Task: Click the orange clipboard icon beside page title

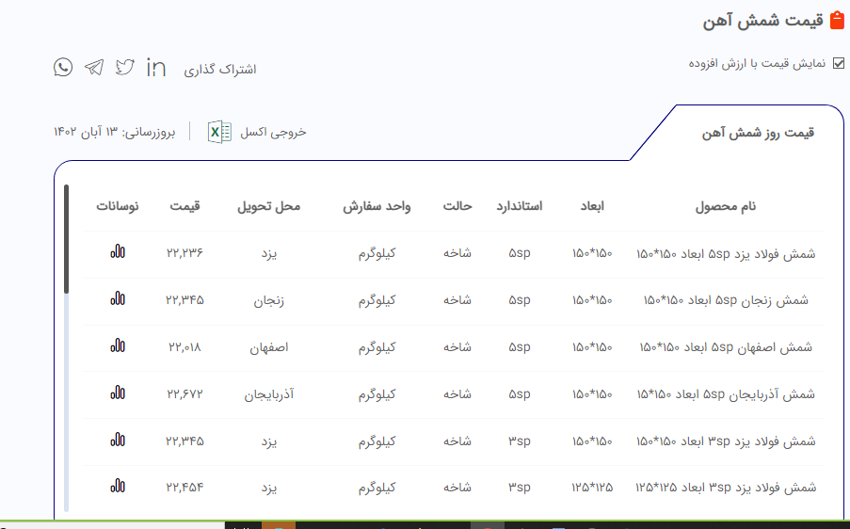Action: (x=837, y=21)
